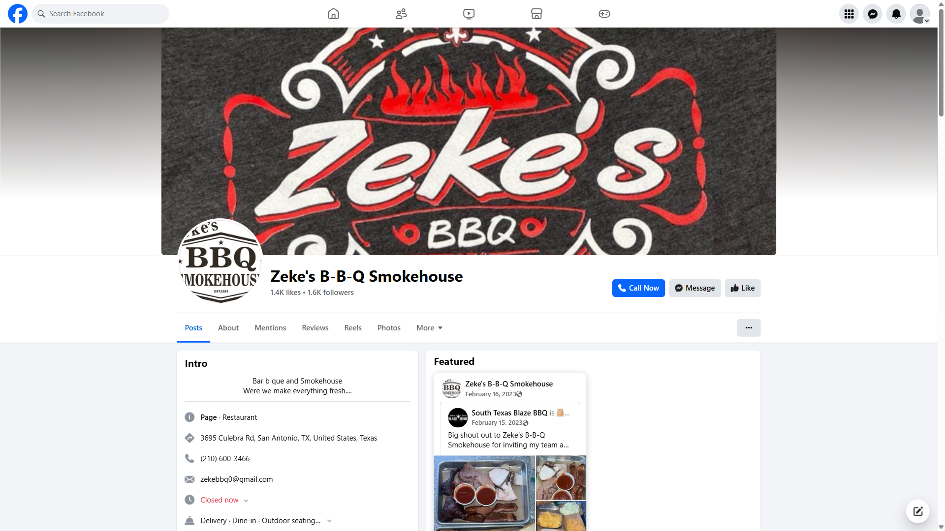Expand the Closed now hours chevron
The height and width of the screenshot is (531, 945).
pyautogui.click(x=246, y=501)
